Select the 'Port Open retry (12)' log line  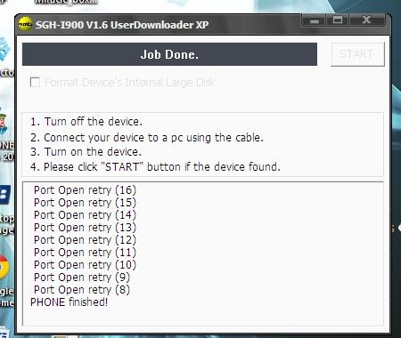(x=85, y=240)
